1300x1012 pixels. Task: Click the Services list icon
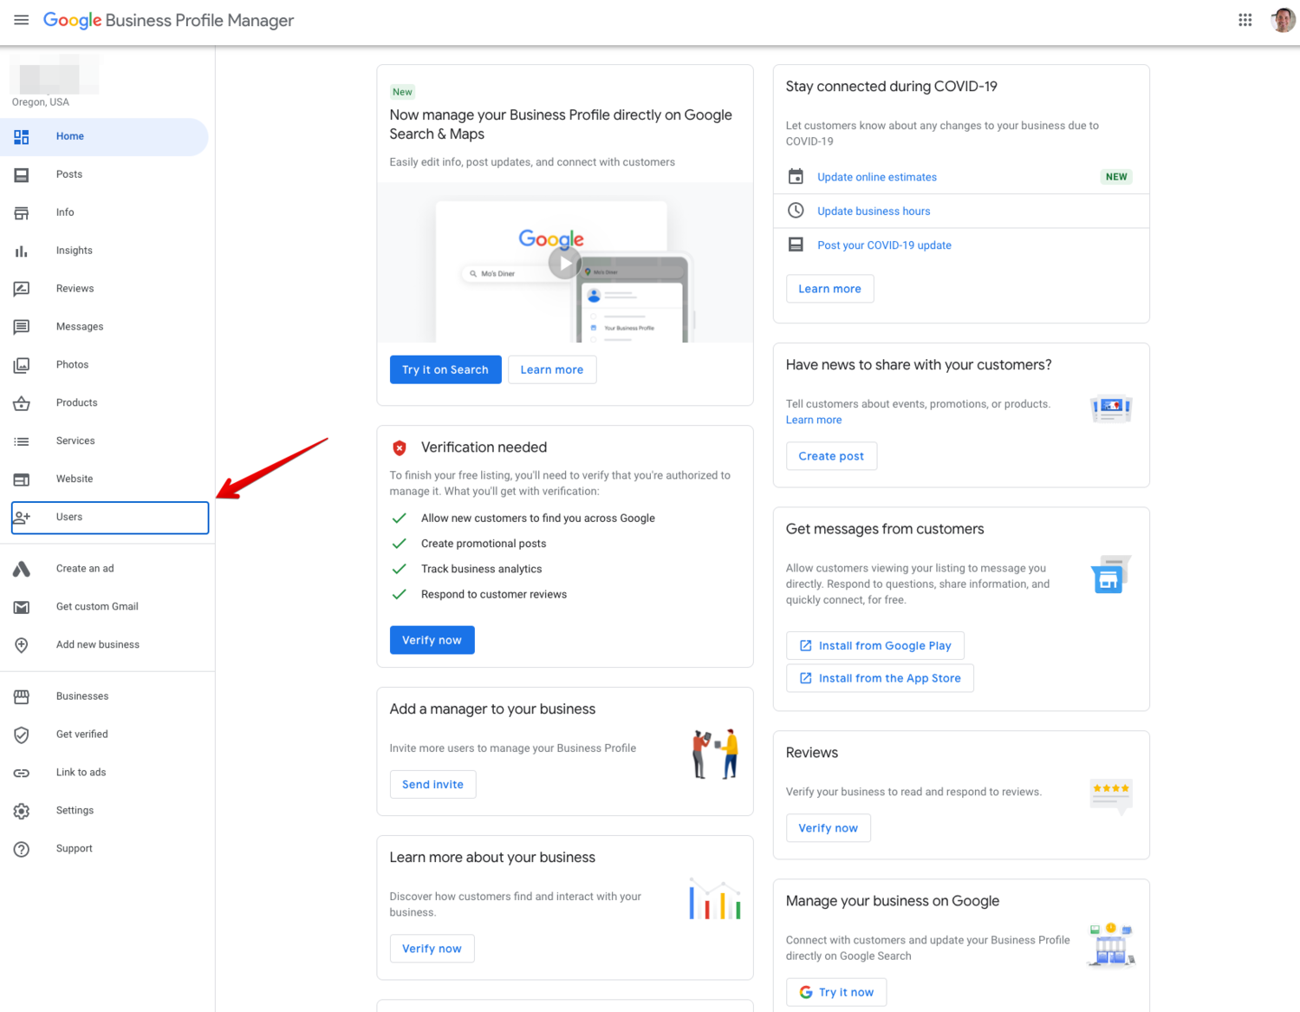(22, 441)
